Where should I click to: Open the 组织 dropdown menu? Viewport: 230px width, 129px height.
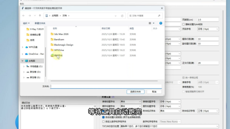click(x=26, y=23)
